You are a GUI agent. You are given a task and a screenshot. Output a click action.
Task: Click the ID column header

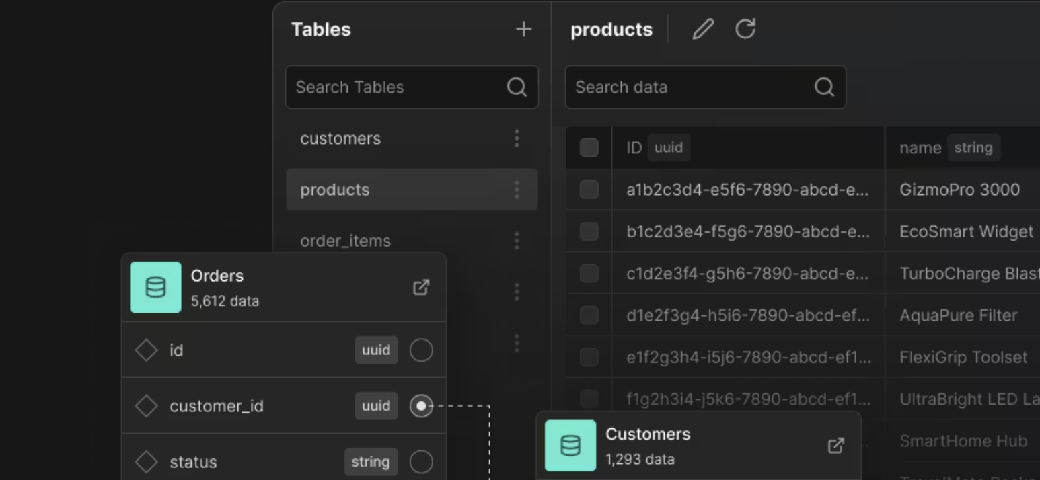[634, 148]
